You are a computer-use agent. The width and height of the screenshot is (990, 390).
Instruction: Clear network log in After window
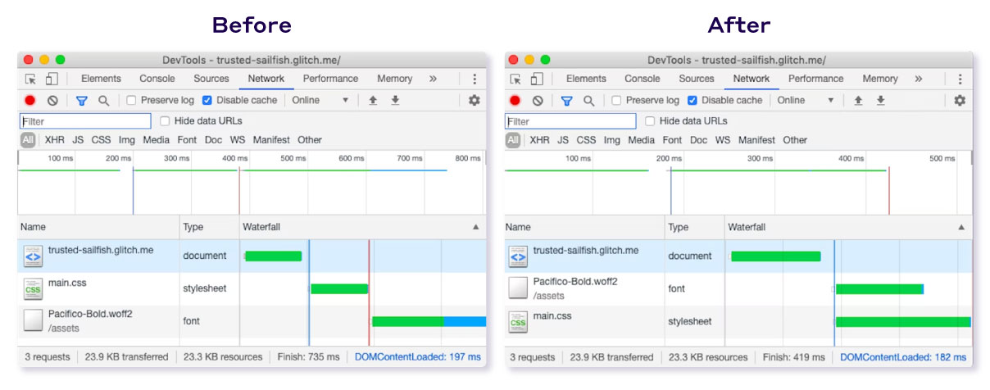538,101
